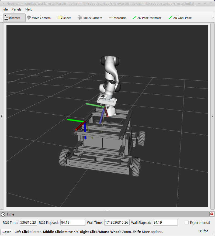Image resolution: width=215 pixels, height=236 pixels.
Task: Open the Help menu
Action: (x=29, y=9)
